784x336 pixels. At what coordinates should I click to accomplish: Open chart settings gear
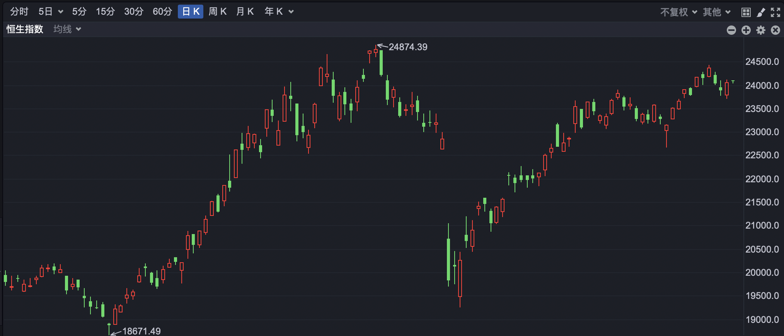point(760,30)
